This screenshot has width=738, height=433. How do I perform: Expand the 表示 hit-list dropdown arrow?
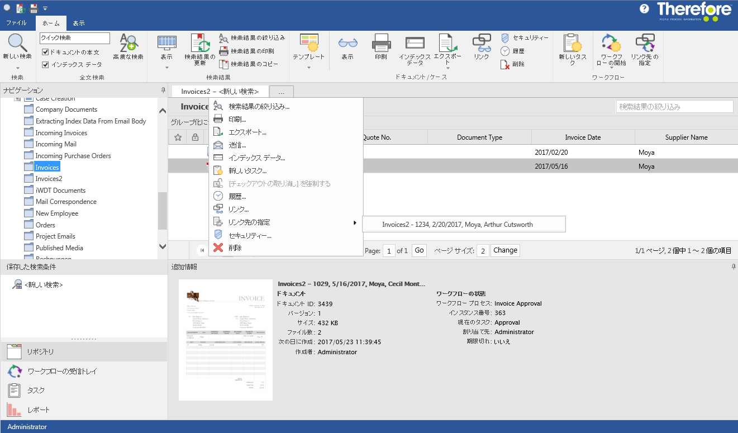click(x=166, y=68)
